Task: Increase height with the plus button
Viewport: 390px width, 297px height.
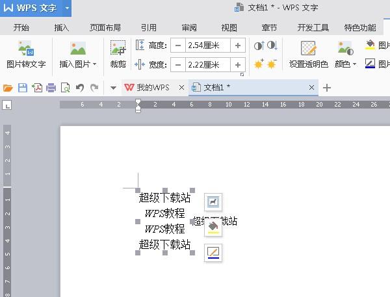Action: tap(238, 45)
